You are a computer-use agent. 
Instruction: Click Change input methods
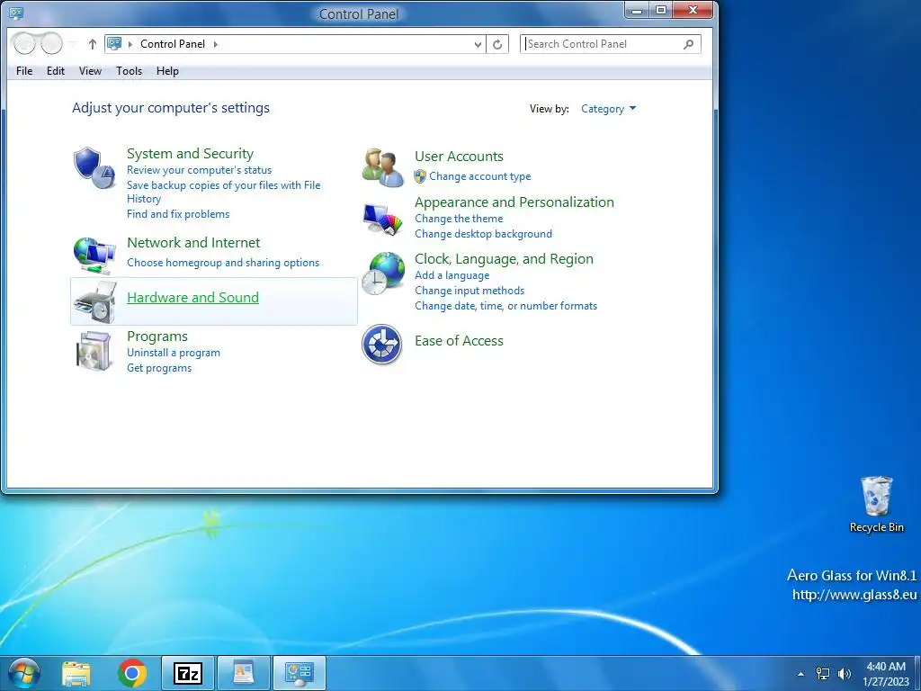[x=469, y=291]
